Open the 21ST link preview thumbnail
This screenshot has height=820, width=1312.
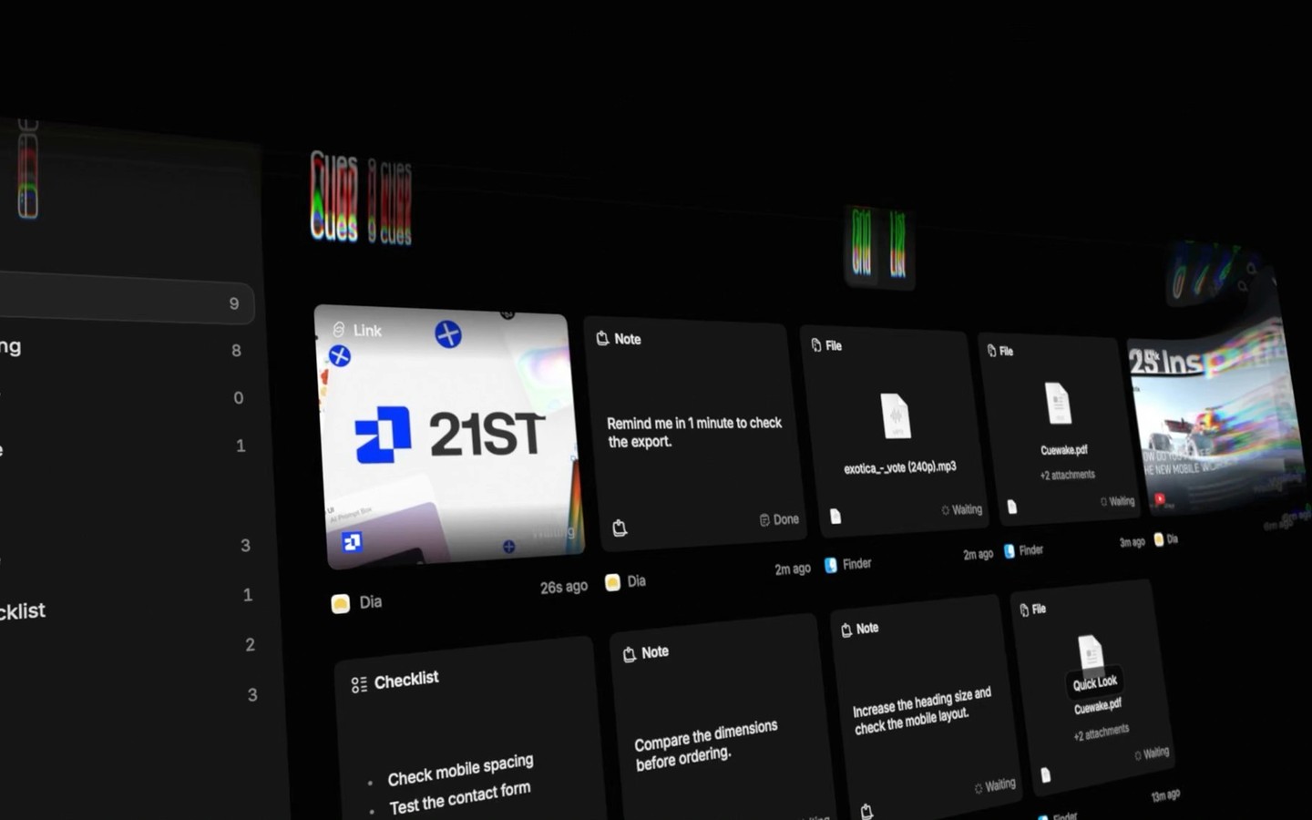[449, 436]
